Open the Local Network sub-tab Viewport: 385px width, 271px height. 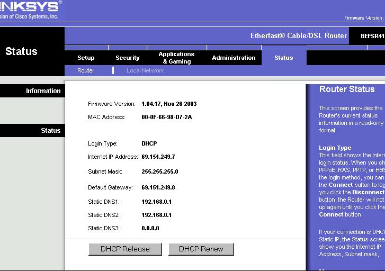point(145,70)
